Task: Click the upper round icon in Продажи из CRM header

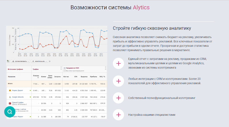Action: pos(105,67)
